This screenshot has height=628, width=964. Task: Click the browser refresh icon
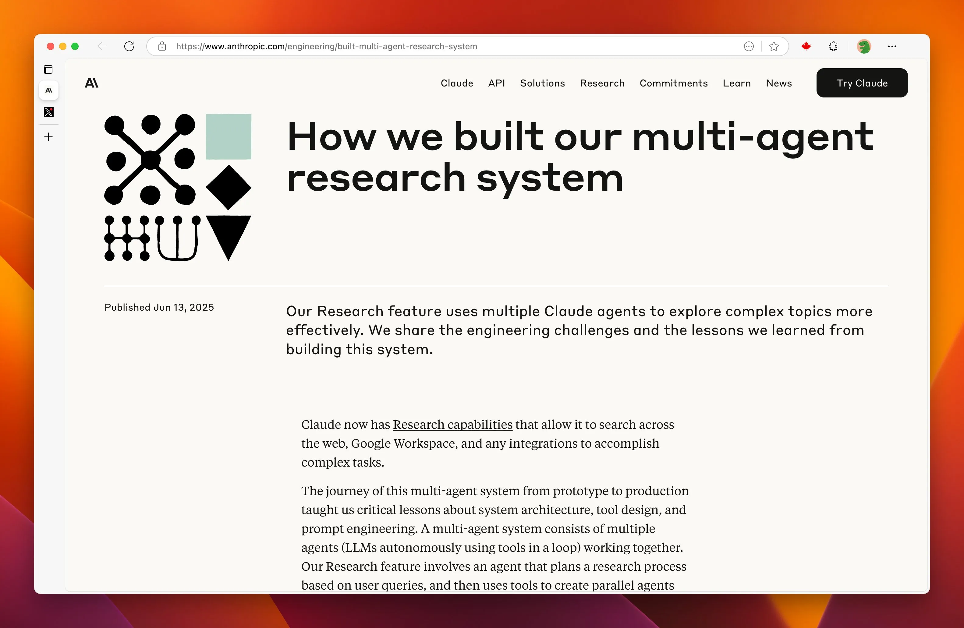click(x=129, y=47)
